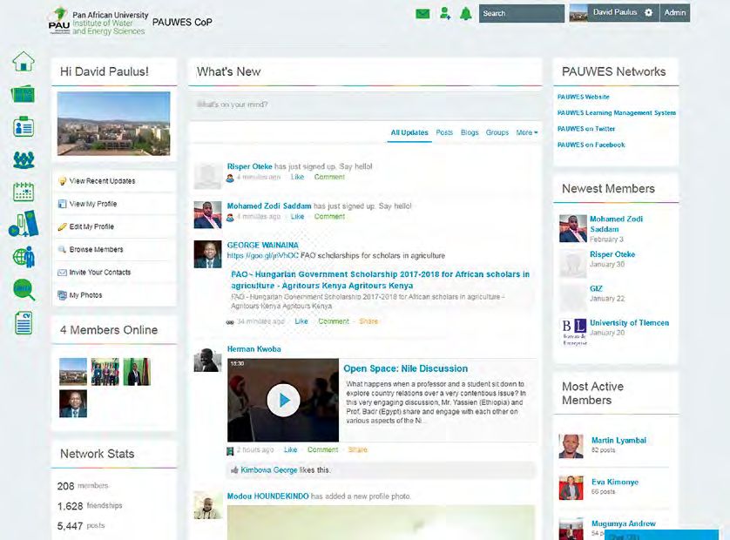The width and height of the screenshot is (730, 540).
Task: Open the notifications bell icon
Action: point(465,14)
